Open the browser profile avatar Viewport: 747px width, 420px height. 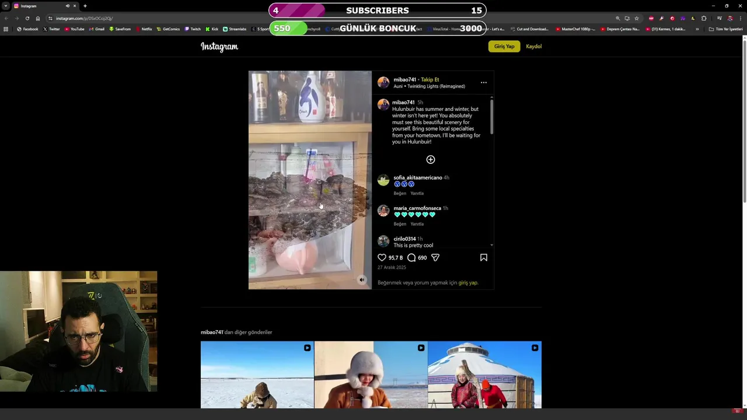click(x=730, y=18)
